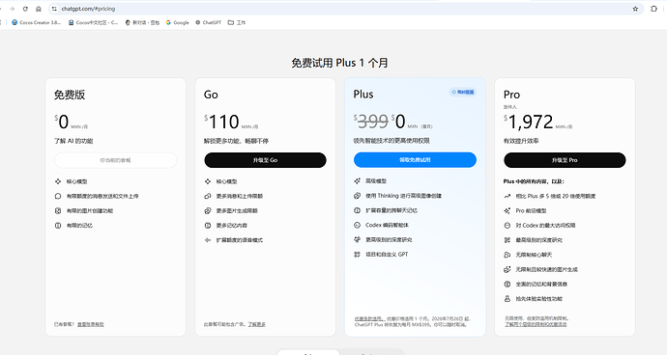This screenshot has width=667, height=355.
Task: Open the Google bookmark
Action: [178, 22]
